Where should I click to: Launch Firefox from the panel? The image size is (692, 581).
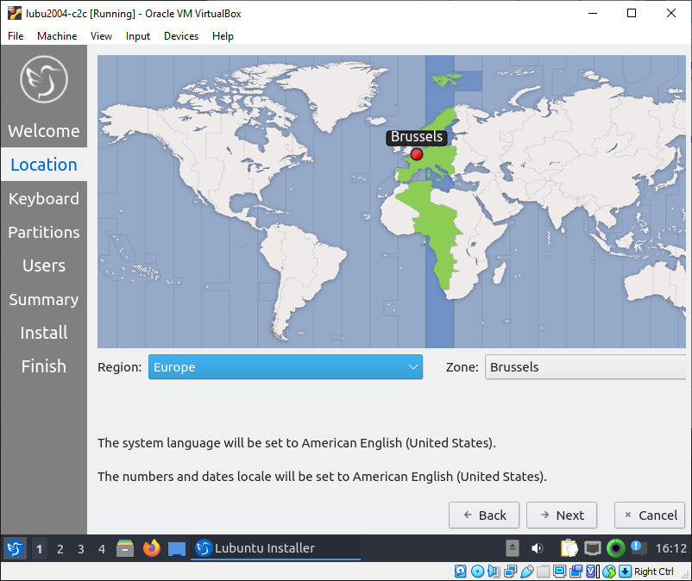click(x=152, y=548)
